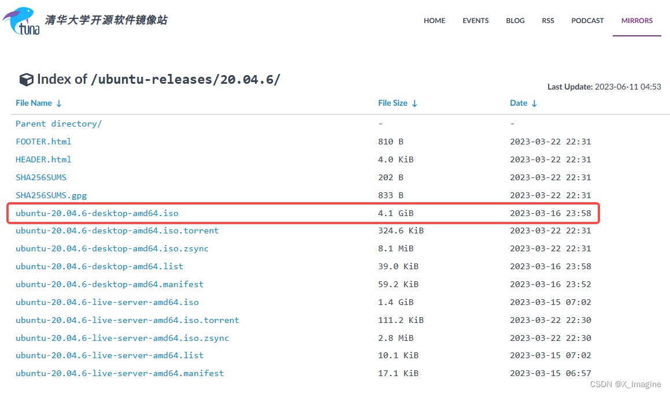670x394 pixels.
Task: Click the 17.1 KiB size value
Action: (398, 373)
